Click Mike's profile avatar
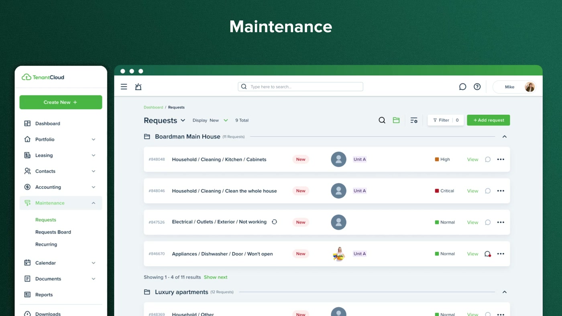 [x=529, y=87]
